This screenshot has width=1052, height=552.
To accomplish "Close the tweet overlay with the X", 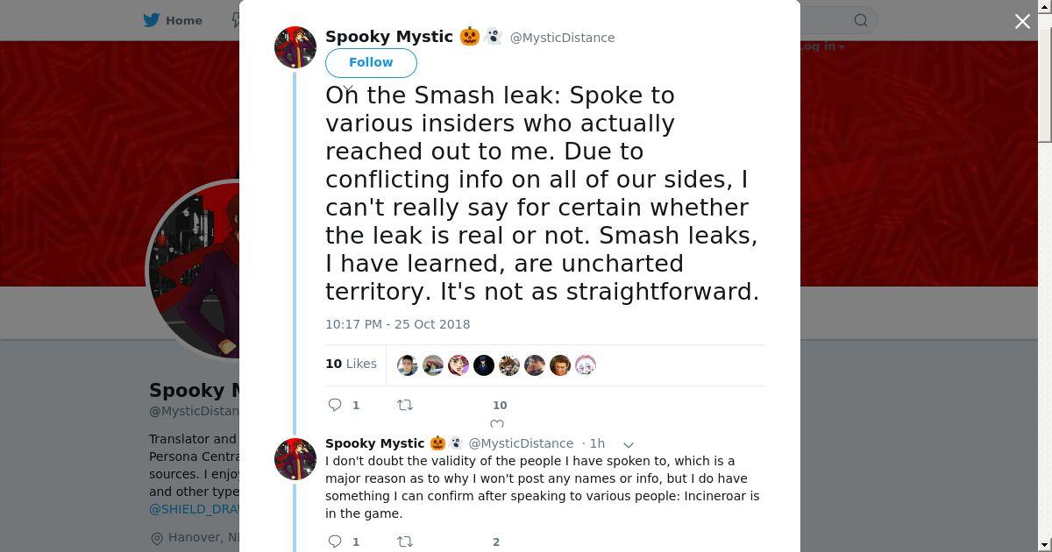I will pos(1022,21).
